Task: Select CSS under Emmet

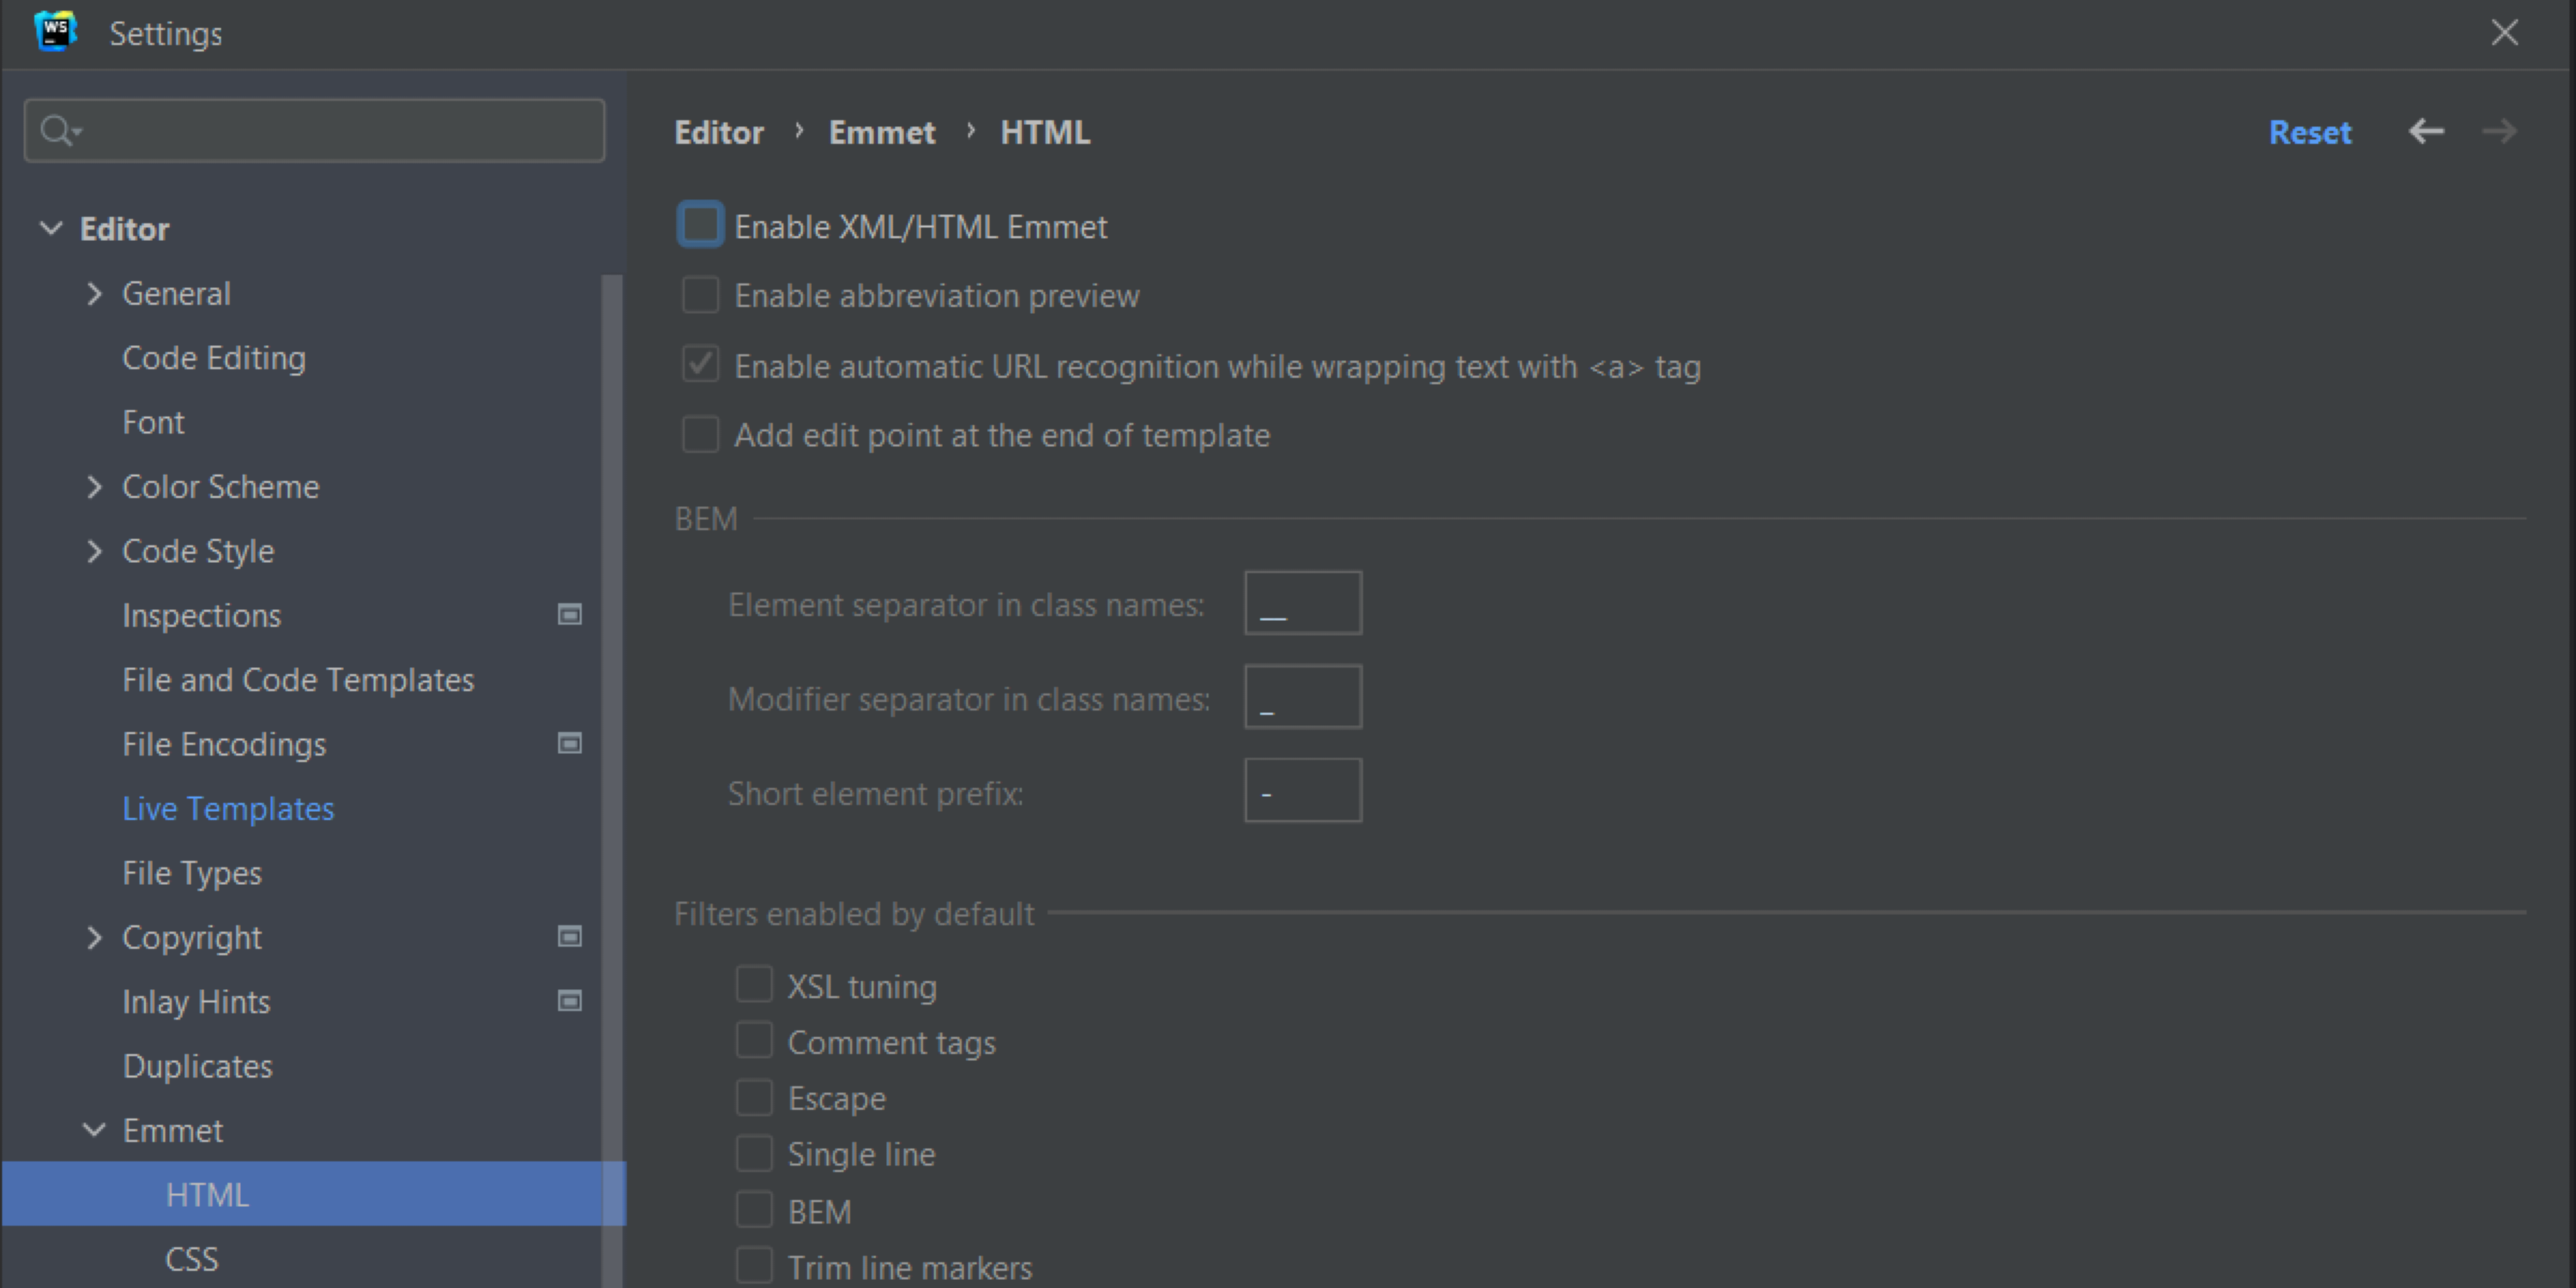Action: click(191, 1258)
